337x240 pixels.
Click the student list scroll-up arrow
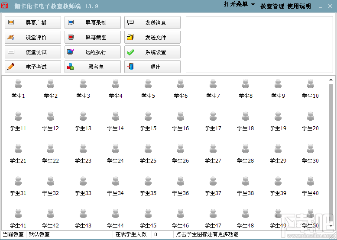pos(331,80)
